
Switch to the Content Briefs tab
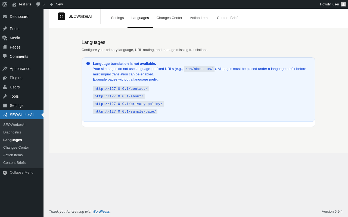point(228,18)
